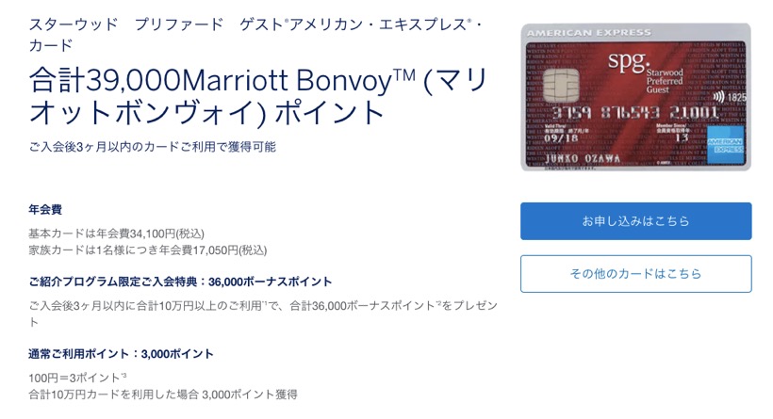Click the 家族カード 17,050円 fee line
Screen dimensions: 773x419
point(148,250)
